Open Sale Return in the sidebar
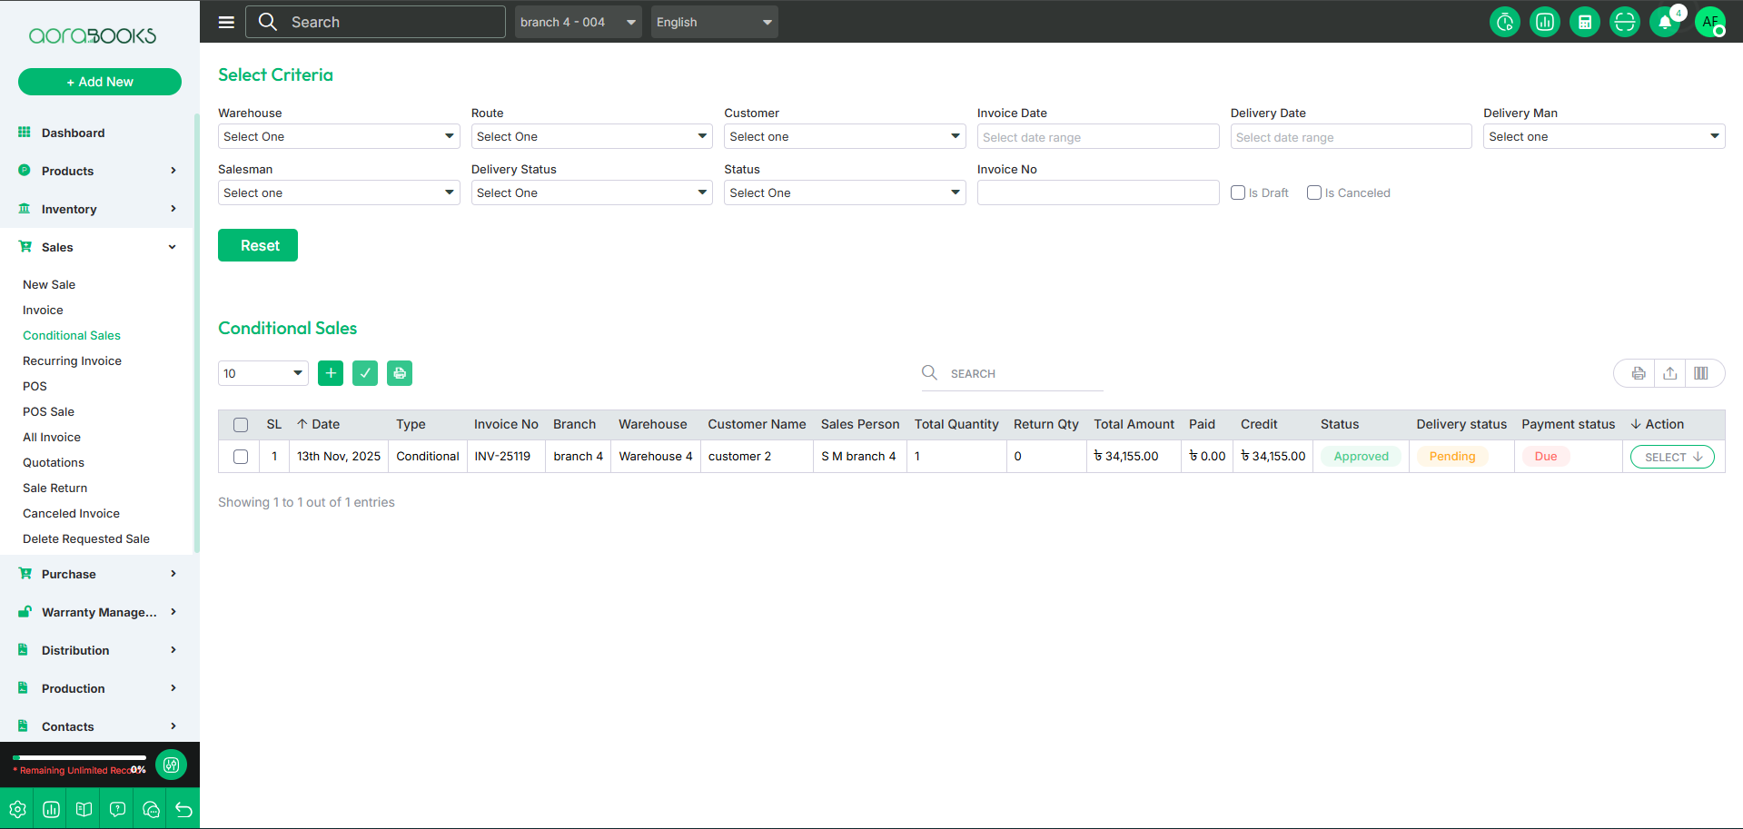Image resolution: width=1743 pixels, height=829 pixels. coord(55,488)
